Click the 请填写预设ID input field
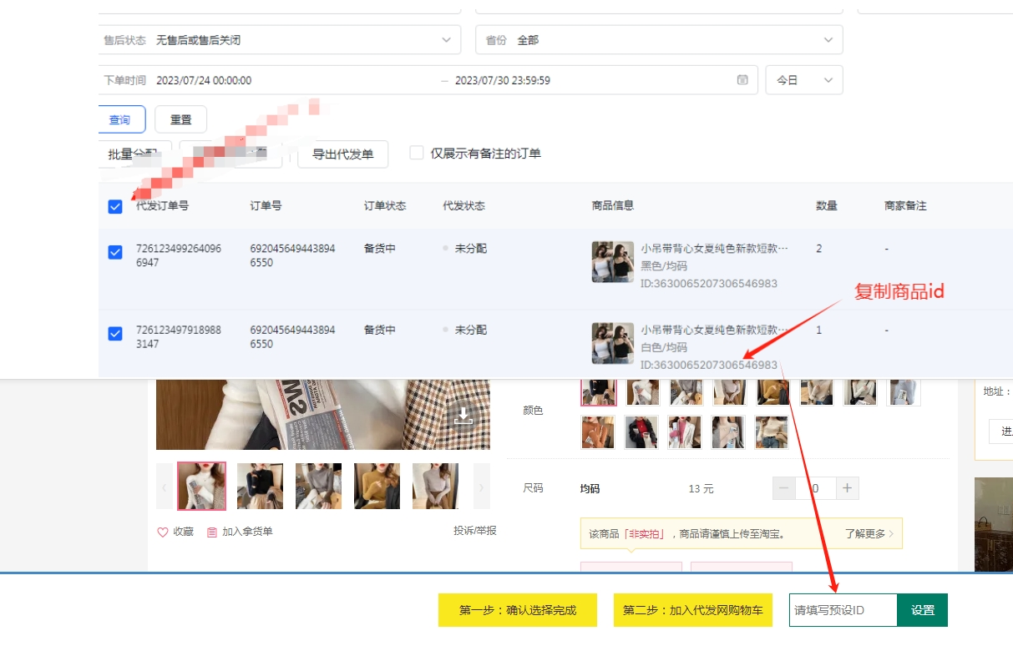1013x656 pixels. click(x=843, y=610)
